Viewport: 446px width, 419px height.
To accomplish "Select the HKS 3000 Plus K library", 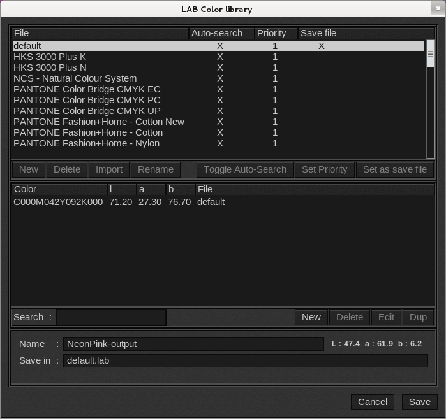I will (50, 57).
